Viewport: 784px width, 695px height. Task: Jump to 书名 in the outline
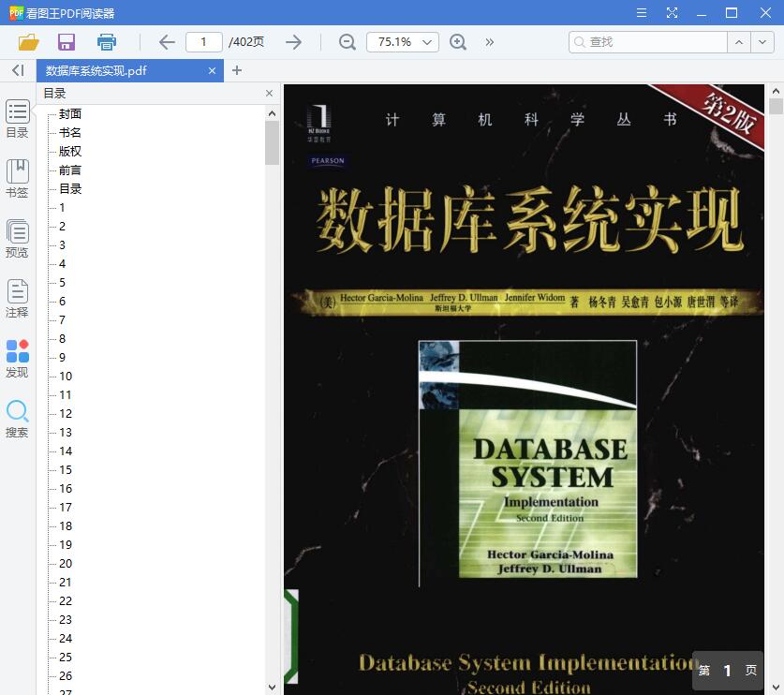(70, 132)
